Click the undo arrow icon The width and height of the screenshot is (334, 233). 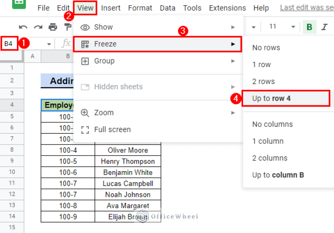point(23,27)
